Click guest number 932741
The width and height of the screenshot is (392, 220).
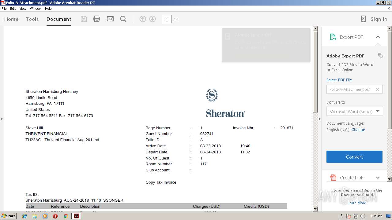click(x=207, y=134)
